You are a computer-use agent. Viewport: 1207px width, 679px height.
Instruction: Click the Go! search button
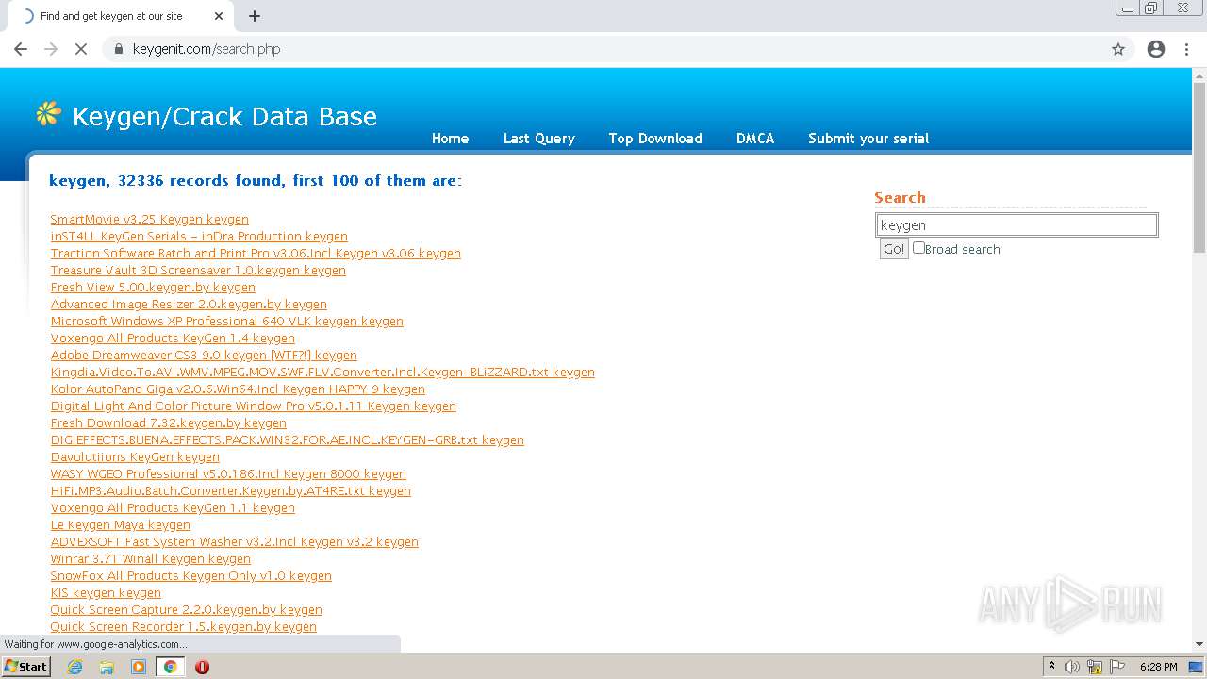pos(894,249)
